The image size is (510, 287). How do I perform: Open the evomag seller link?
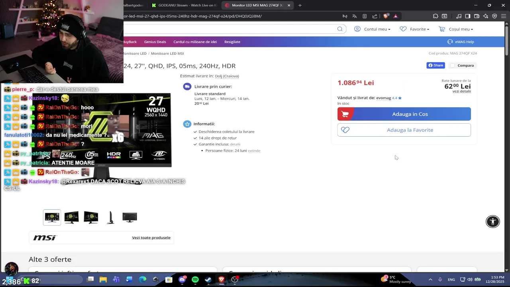[383, 98]
